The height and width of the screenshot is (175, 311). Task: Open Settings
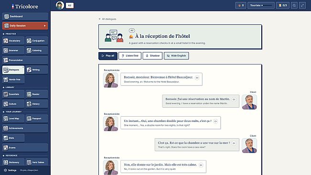point(10,170)
